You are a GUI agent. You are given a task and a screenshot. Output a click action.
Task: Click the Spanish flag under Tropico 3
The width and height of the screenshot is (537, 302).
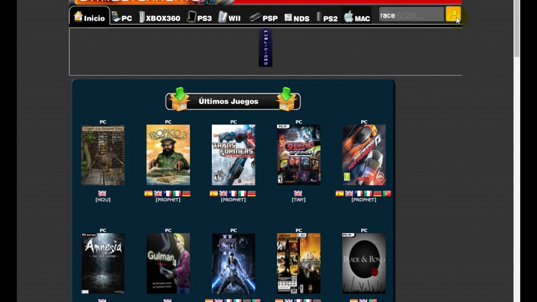(149, 193)
